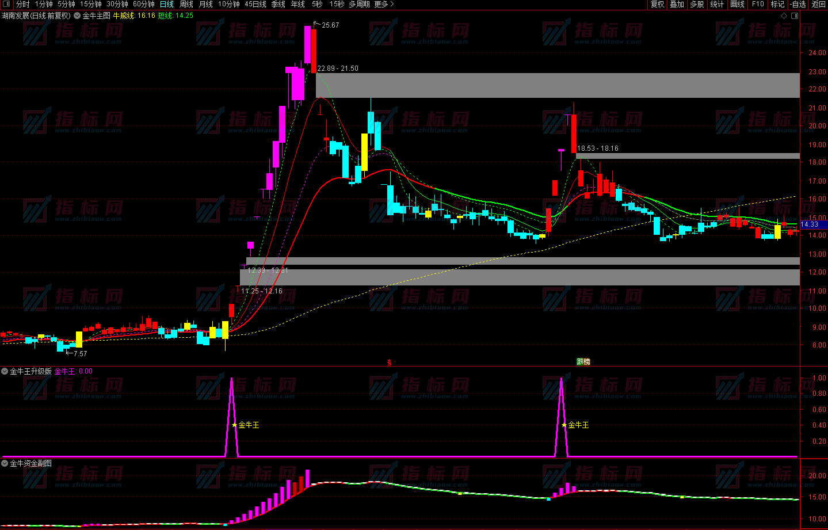Switch to 分时 intraday view
This screenshot has height=530, width=828.
tap(22, 4)
